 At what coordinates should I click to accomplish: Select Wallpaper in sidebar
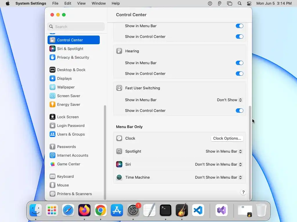73,87
